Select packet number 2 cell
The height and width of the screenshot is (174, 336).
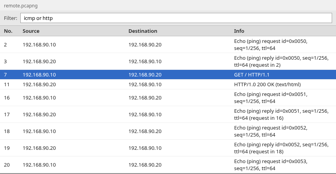(x=5, y=45)
